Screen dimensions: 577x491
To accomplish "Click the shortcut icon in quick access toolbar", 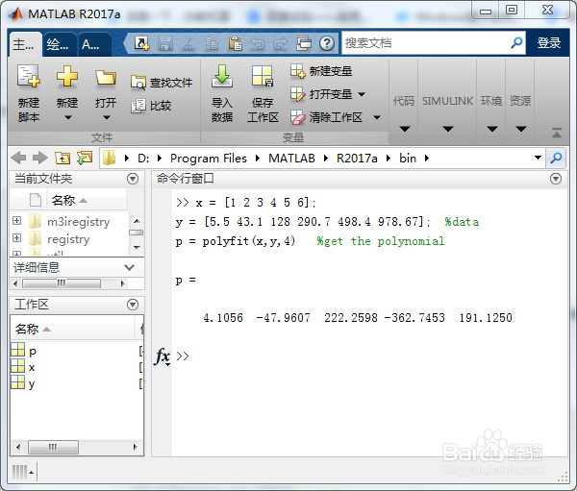I will (x=141, y=43).
